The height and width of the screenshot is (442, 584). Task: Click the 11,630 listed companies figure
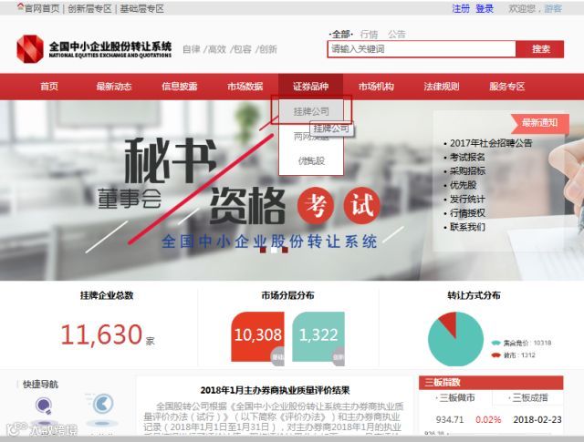[x=101, y=334]
